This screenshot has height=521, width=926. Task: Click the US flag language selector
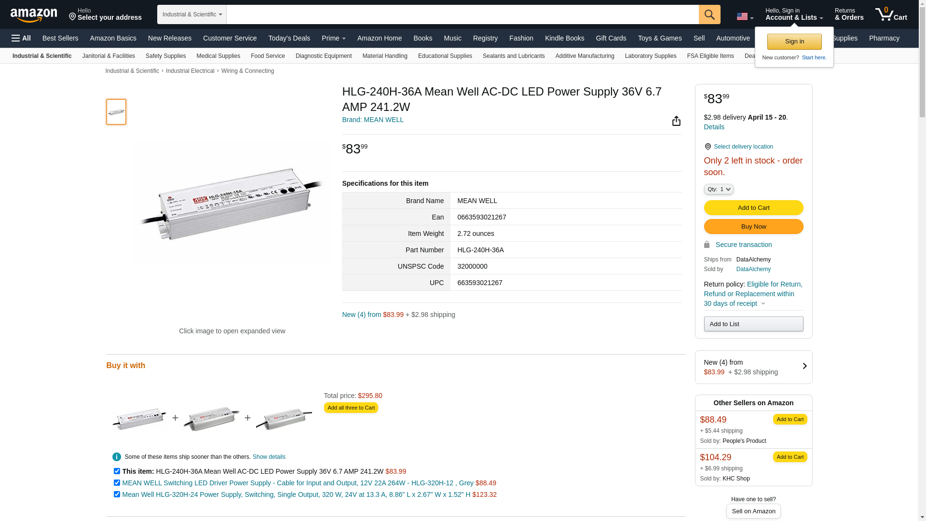click(x=745, y=16)
